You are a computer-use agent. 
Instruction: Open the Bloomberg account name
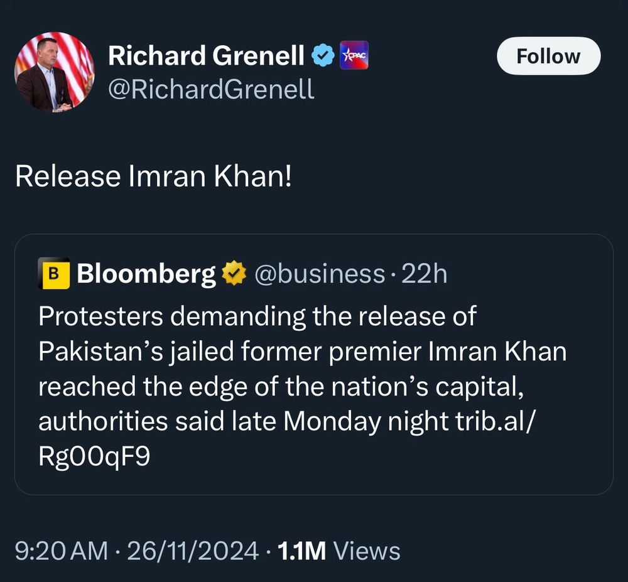click(146, 274)
